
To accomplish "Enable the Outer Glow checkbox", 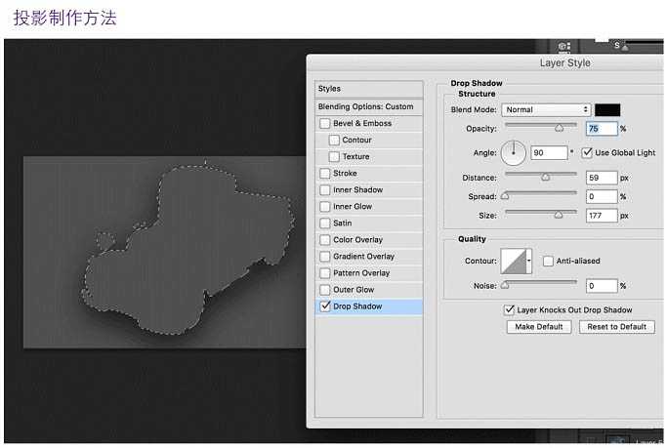I will (x=324, y=290).
